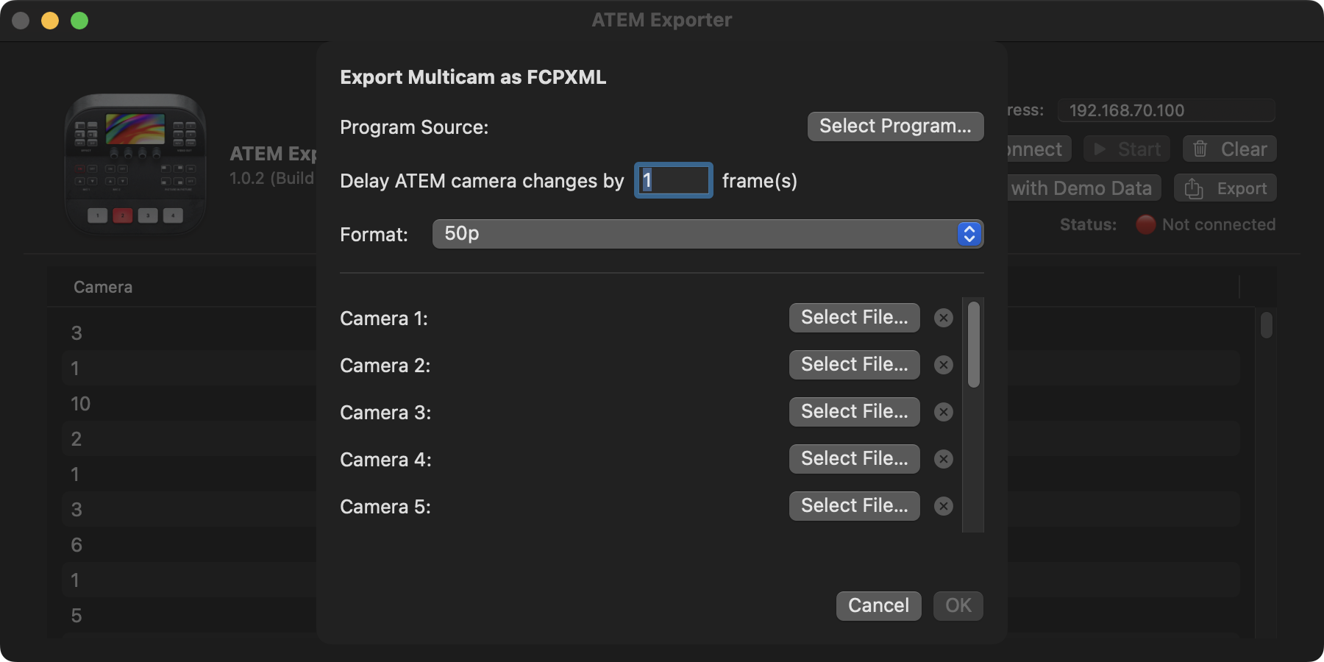Remove the Camera 5 file selection
The width and height of the screenshot is (1324, 662).
[x=944, y=506]
